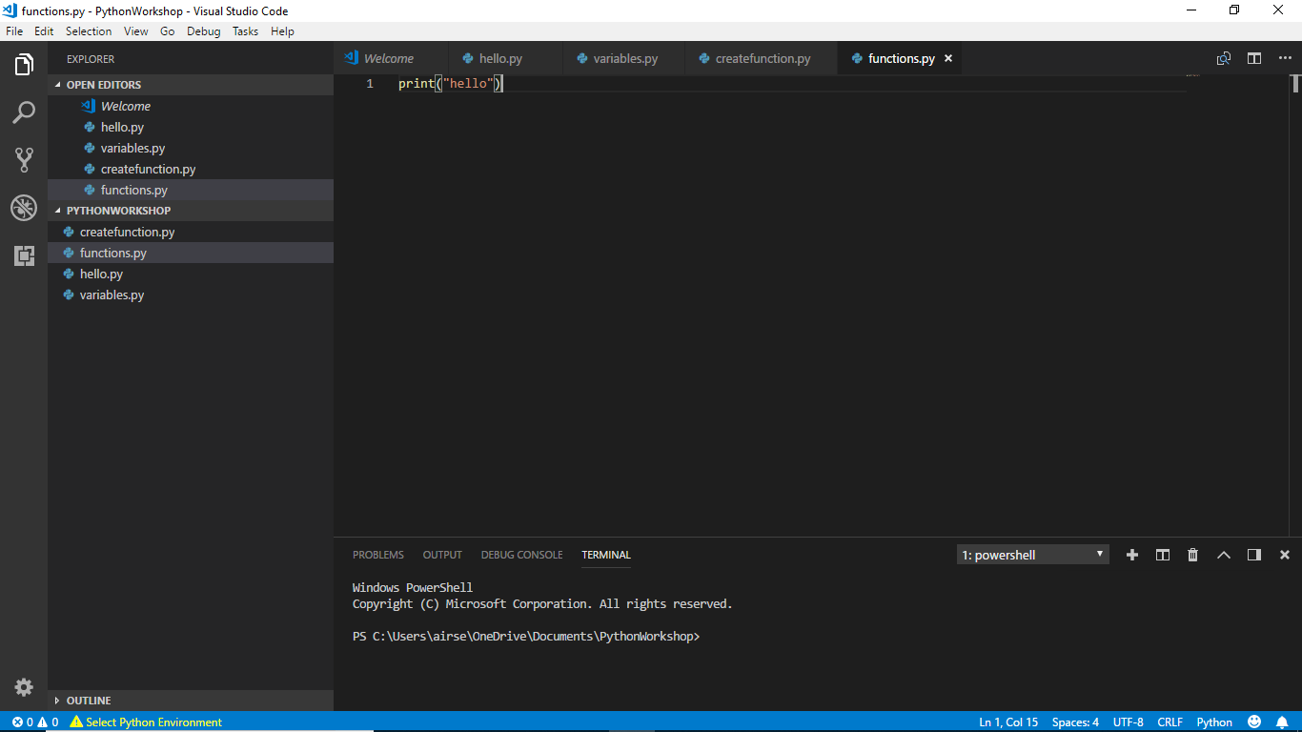
Task: Open the Manage gear menu
Action: [x=24, y=687]
